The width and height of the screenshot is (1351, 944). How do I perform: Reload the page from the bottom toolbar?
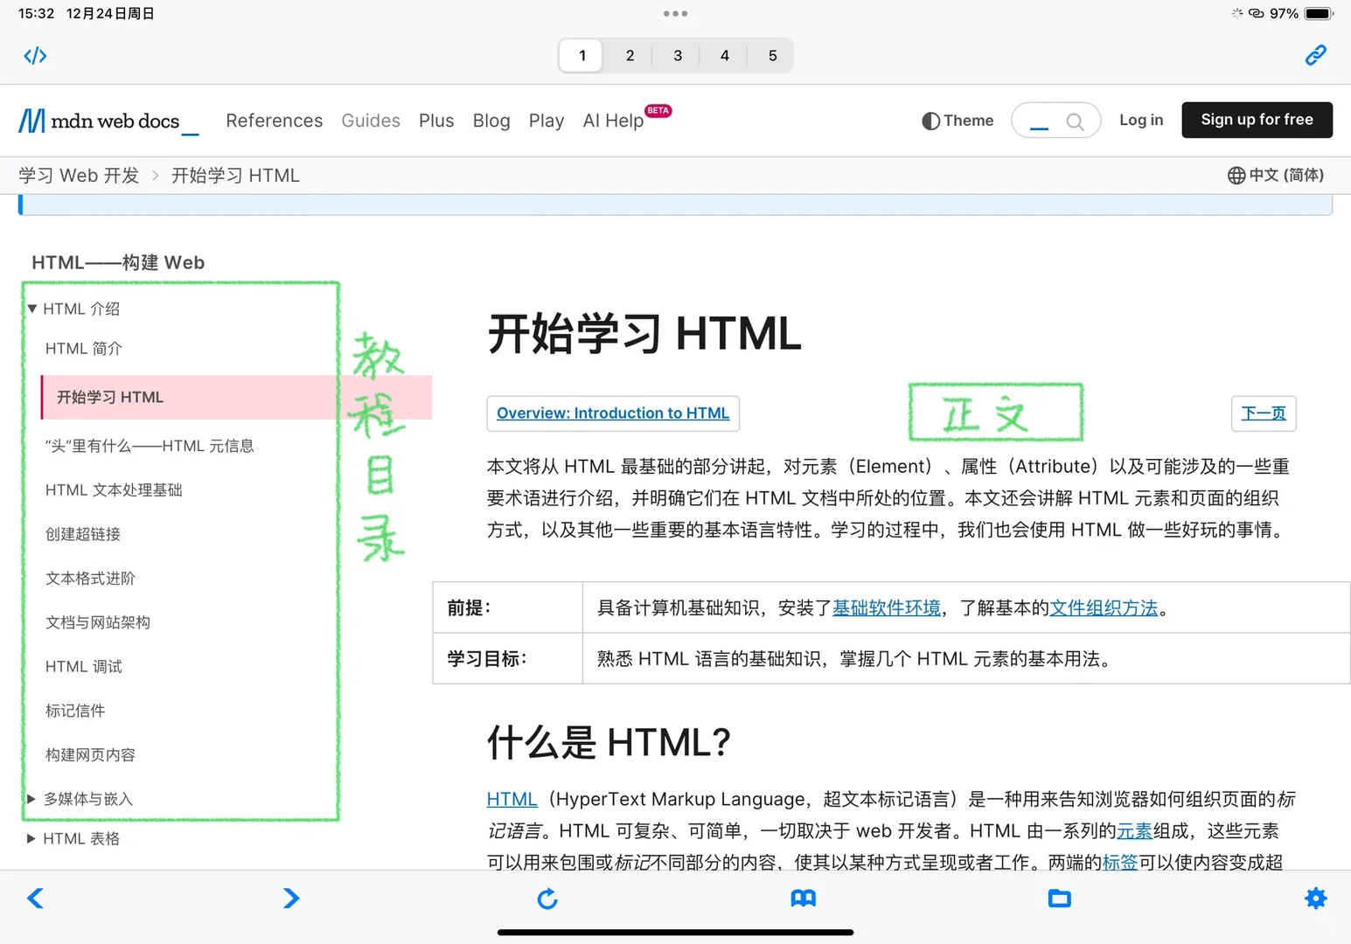pos(547,899)
